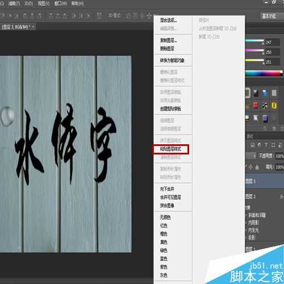The height and width of the screenshot is (284, 284).
Task: Choose 复制图层... in context menu
Action: click(168, 40)
